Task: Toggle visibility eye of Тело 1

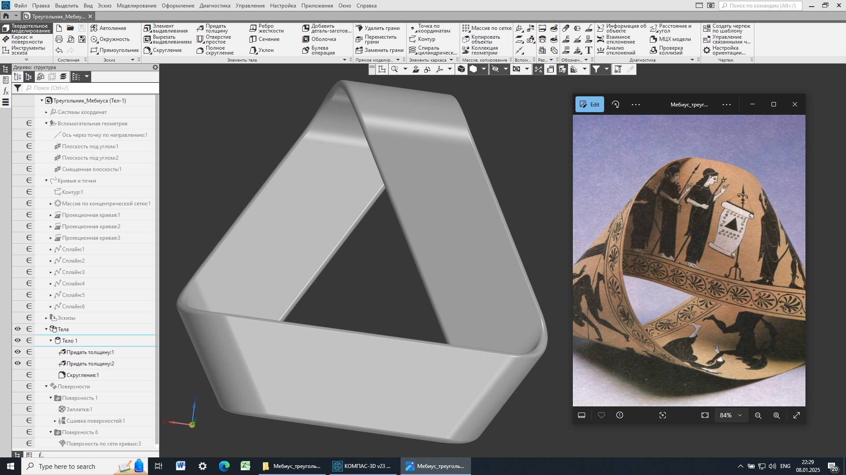Action: point(18,340)
